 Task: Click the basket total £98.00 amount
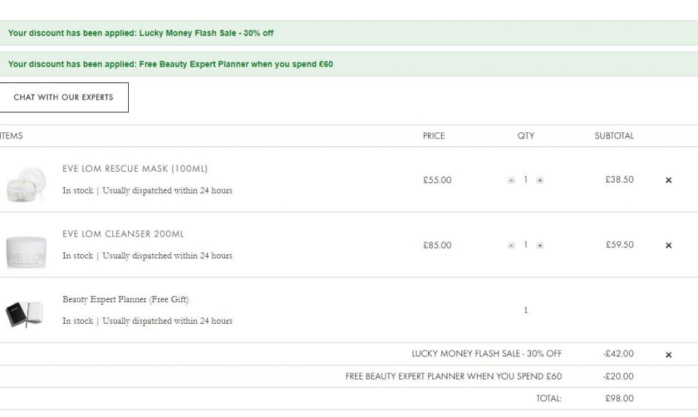pos(619,399)
